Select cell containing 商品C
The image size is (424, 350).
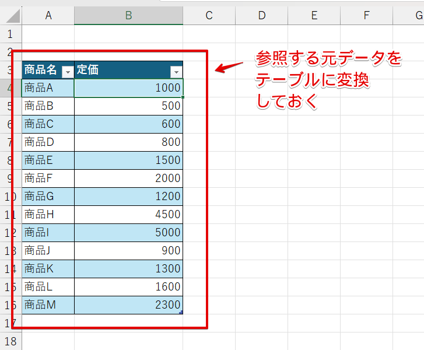(x=48, y=124)
